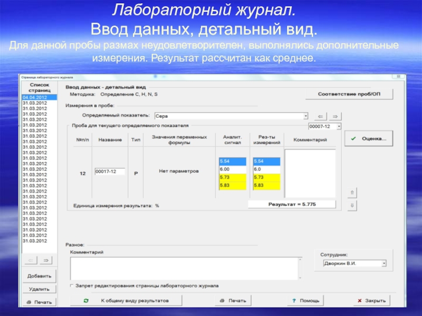Select yellow 5.73 value in Аналит. сигнал

[x=232, y=177]
